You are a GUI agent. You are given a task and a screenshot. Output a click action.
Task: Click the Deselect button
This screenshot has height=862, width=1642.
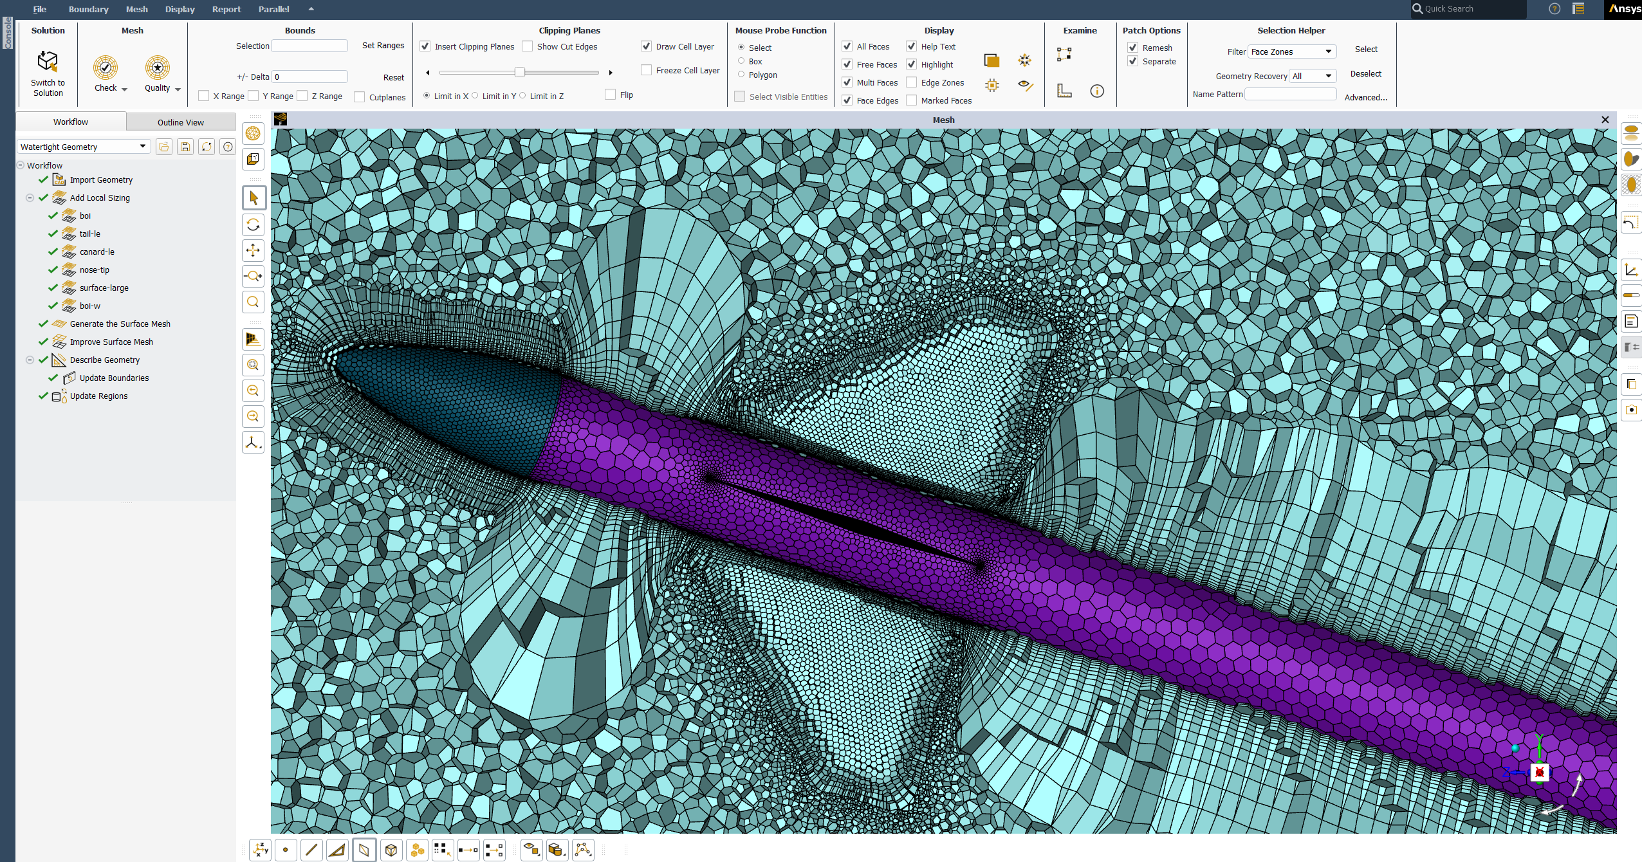click(1366, 73)
